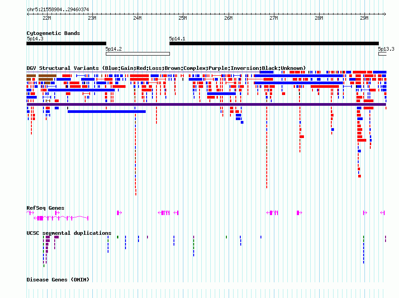
Task: Click the 29M ruler tick label
Action: click(x=364, y=18)
